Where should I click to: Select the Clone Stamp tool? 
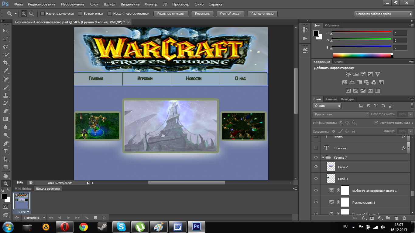[x=6, y=95]
